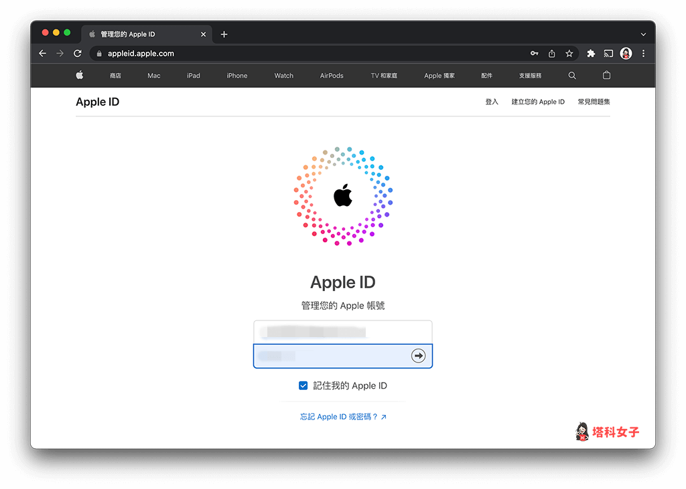
Task: Click the Apple logo in navigation bar
Action: 80,75
